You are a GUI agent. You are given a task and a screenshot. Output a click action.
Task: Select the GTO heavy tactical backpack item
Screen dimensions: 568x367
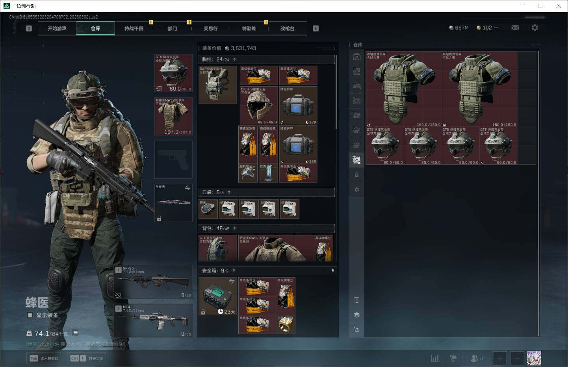tap(217, 248)
